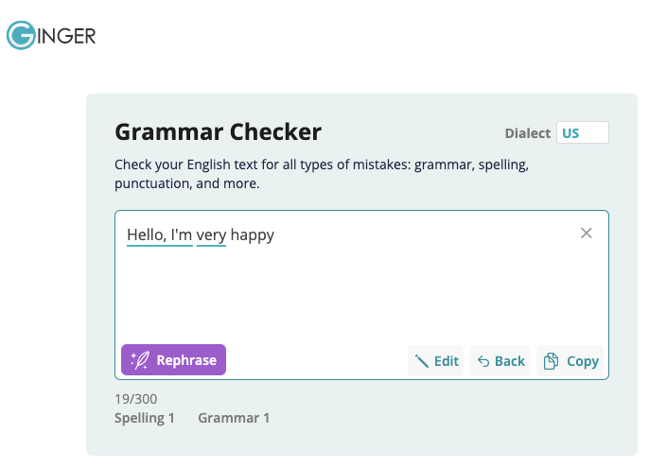This screenshot has width=649, height=468.
Task: Clear text with the X icon
Action: pos(587,233)
